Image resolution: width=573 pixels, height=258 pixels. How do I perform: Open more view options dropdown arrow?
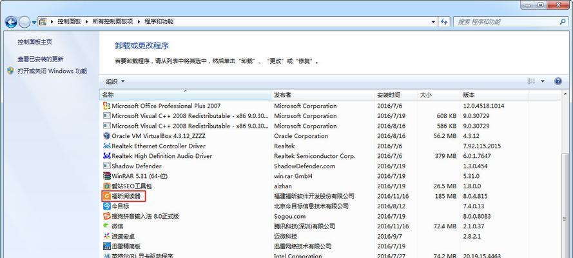[543, 81]
